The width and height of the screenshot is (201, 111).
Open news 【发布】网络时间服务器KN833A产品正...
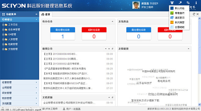tap(65, 83)
